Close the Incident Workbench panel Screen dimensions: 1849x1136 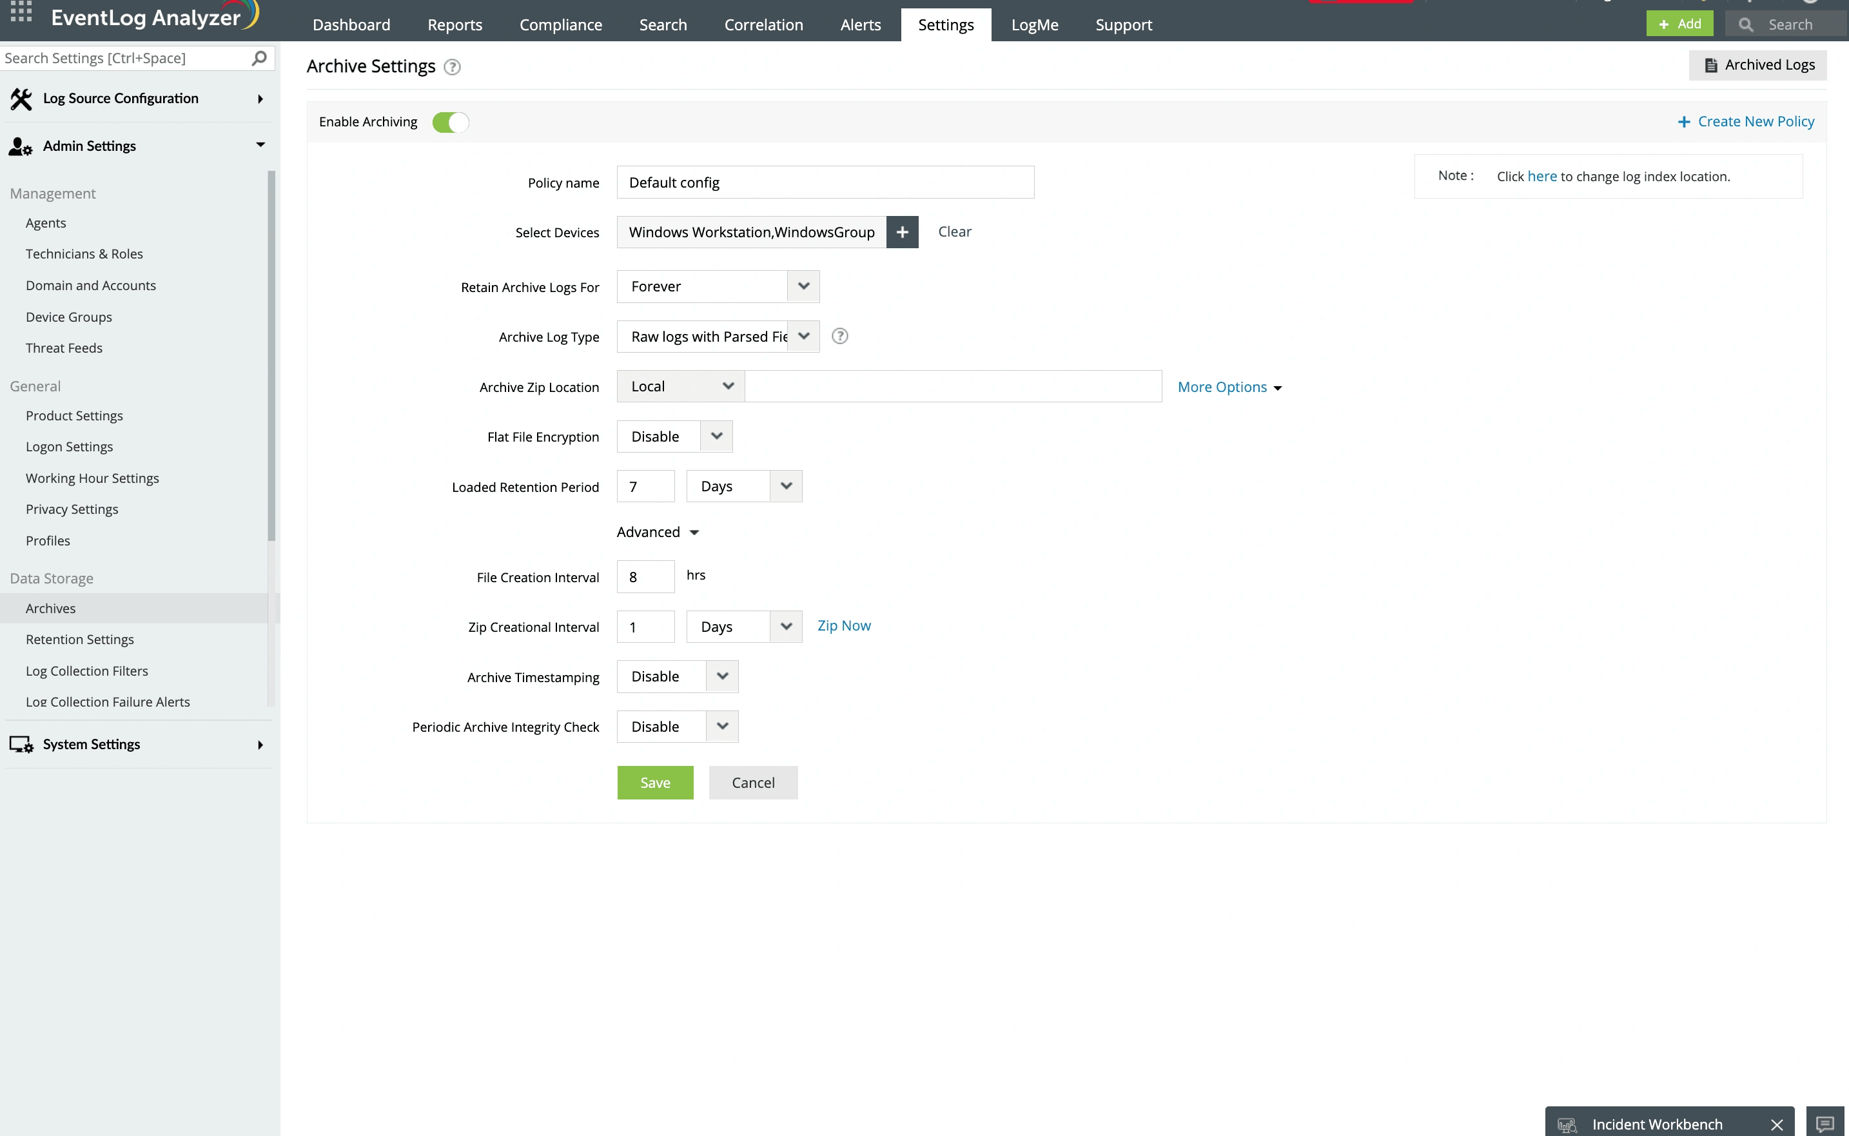tap(1776, 1124)
